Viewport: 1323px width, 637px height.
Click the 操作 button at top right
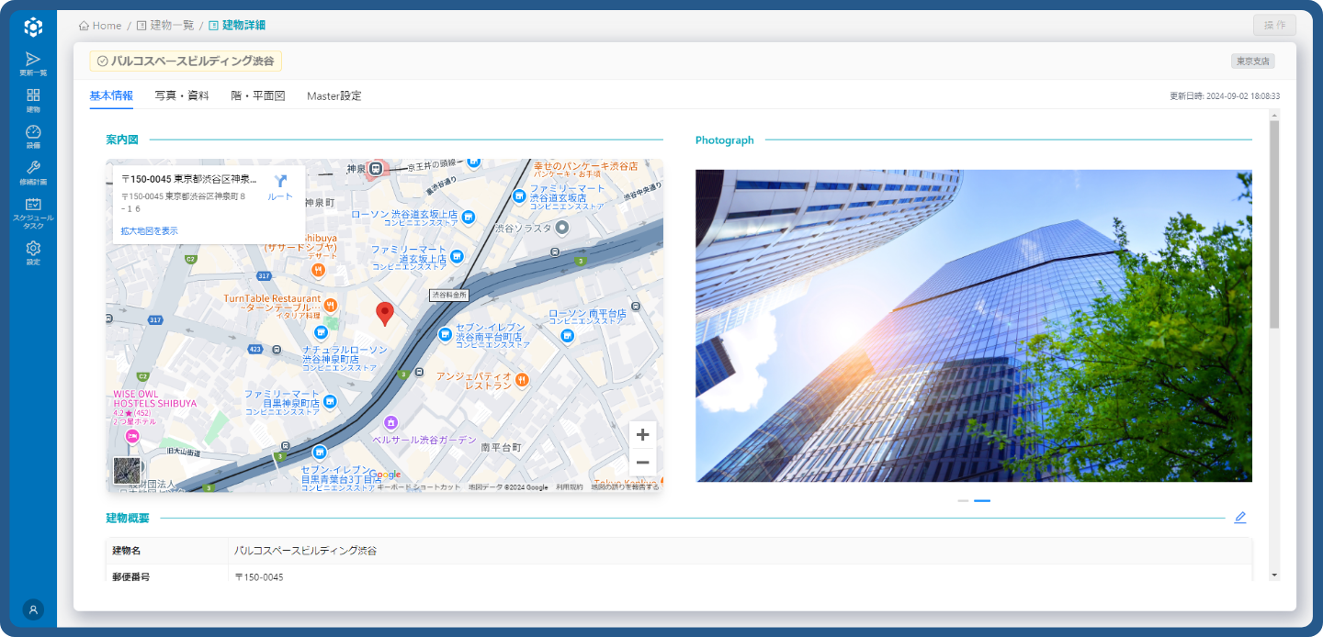tap(1274, 25)
